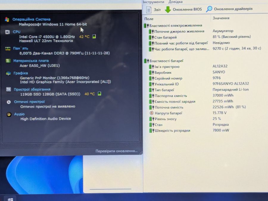
Task: Click the value 97F6SANYO AL12A32
Action: point(231,83)
